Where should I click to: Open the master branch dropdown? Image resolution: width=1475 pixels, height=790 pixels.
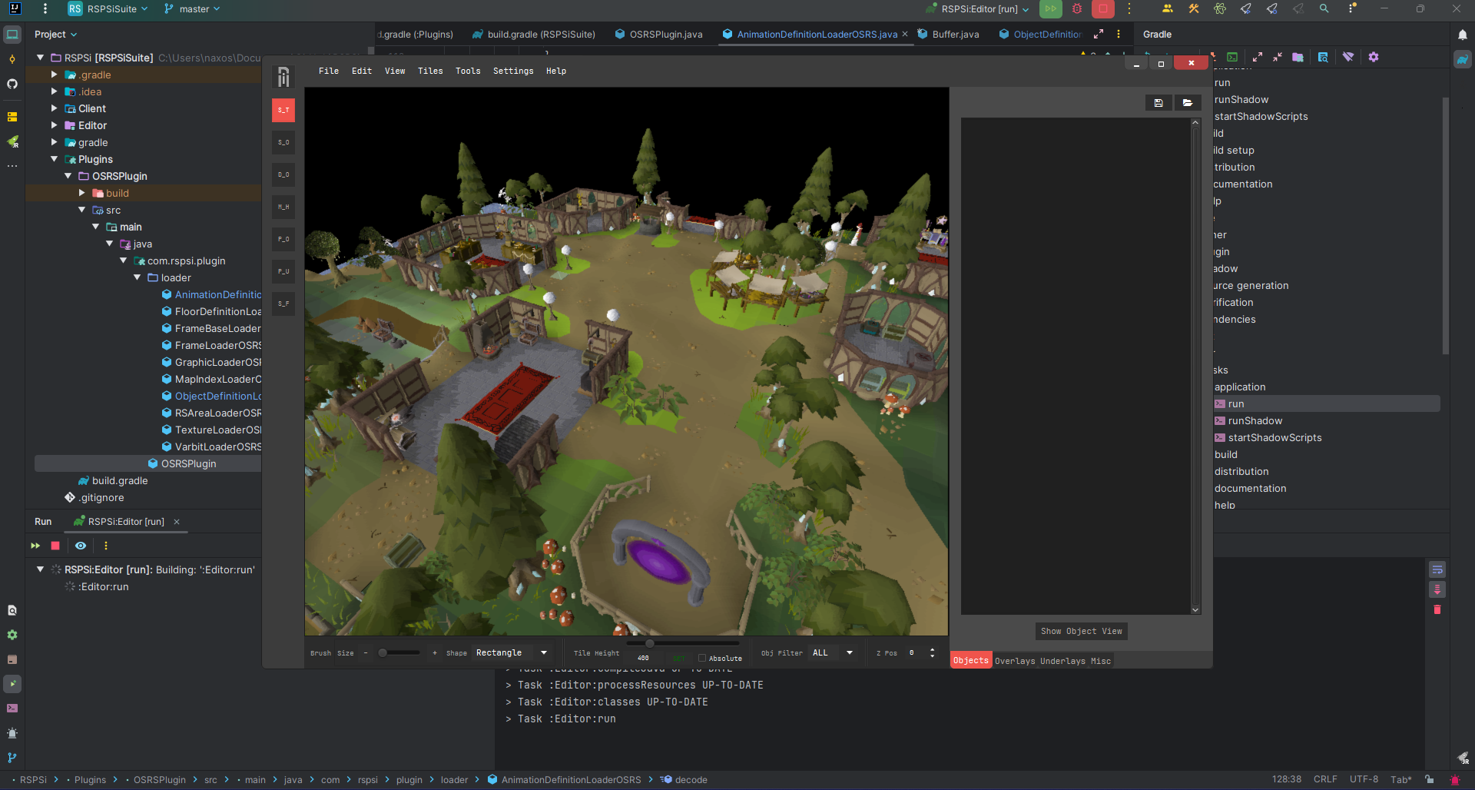(192, 9)
